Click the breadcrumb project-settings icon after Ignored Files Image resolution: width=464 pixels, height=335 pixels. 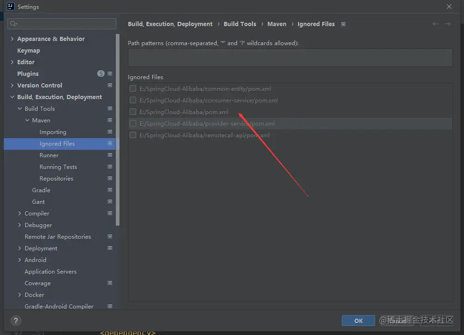tap(343, 24)
